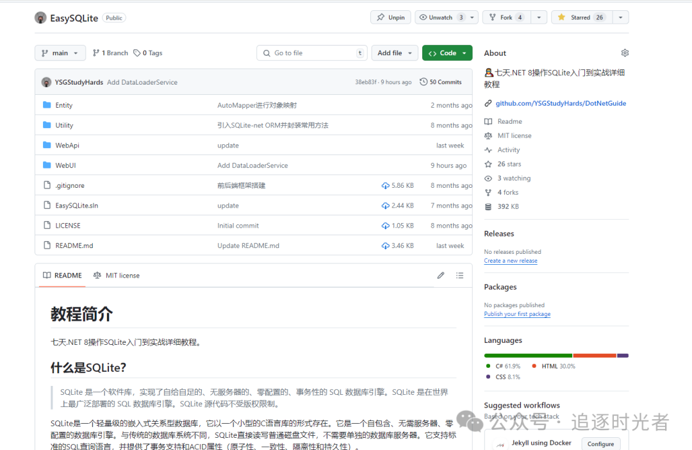692x450 pixels.
Task: Open the Entity folder icon
Action: click(48, 104)
